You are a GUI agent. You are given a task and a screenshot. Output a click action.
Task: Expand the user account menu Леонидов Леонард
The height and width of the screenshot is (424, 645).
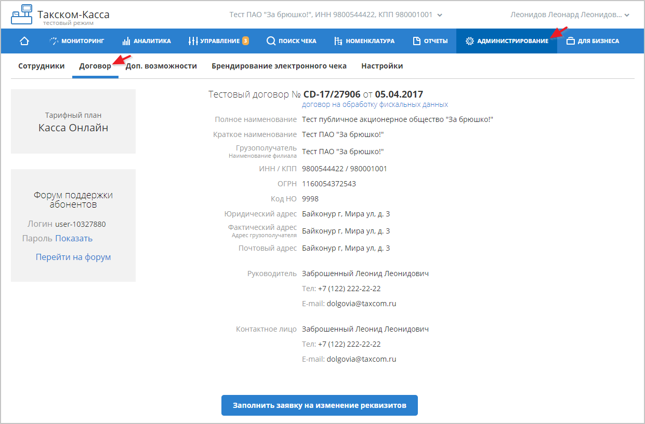626,15
